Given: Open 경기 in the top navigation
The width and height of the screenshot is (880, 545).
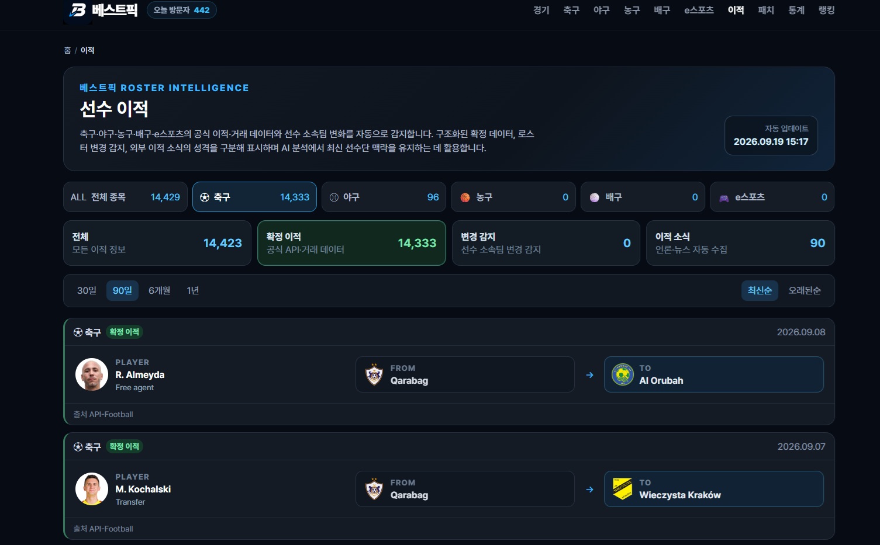Looking at the screenshot, I should 541,10.
